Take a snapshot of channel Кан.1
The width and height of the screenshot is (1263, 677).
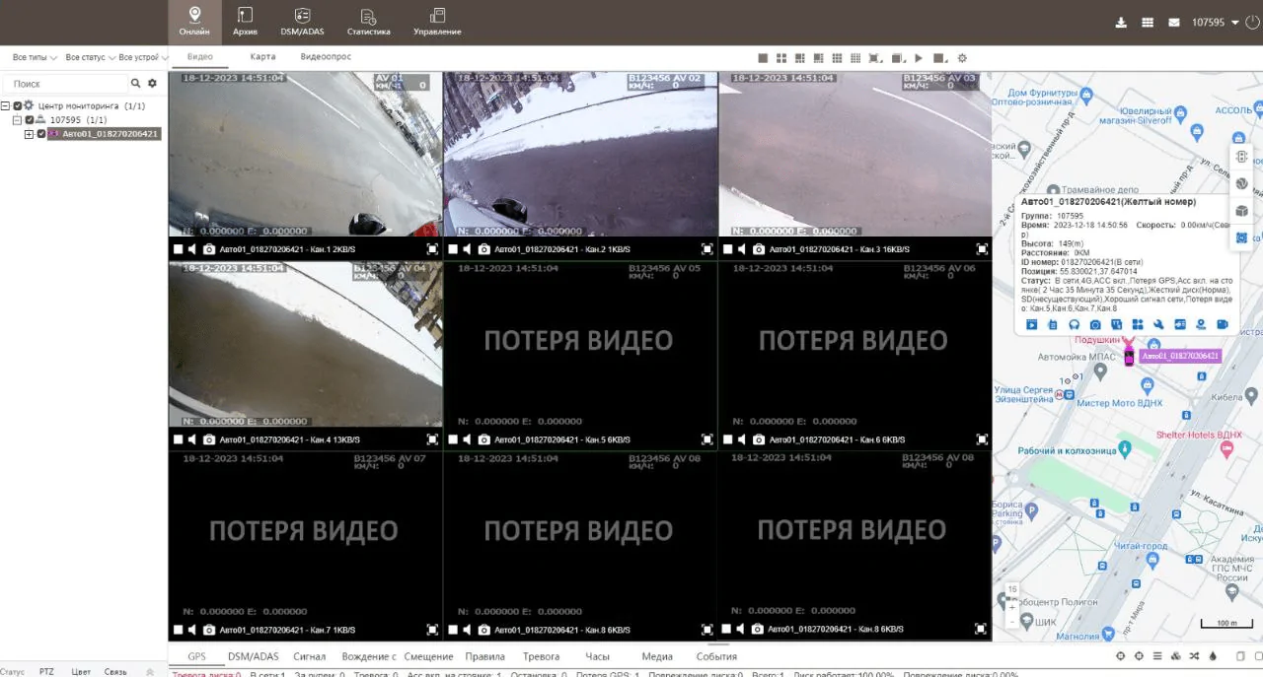(209, 249)
